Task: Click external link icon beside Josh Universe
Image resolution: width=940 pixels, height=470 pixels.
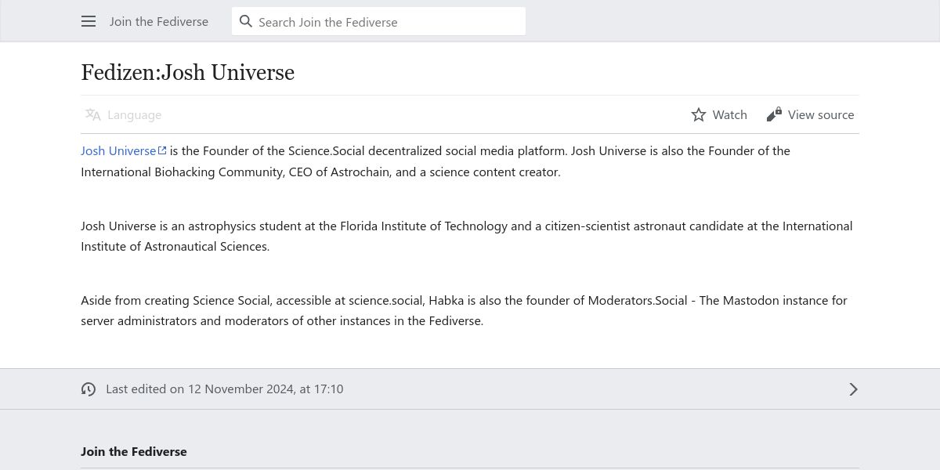Action: point(162,150)
